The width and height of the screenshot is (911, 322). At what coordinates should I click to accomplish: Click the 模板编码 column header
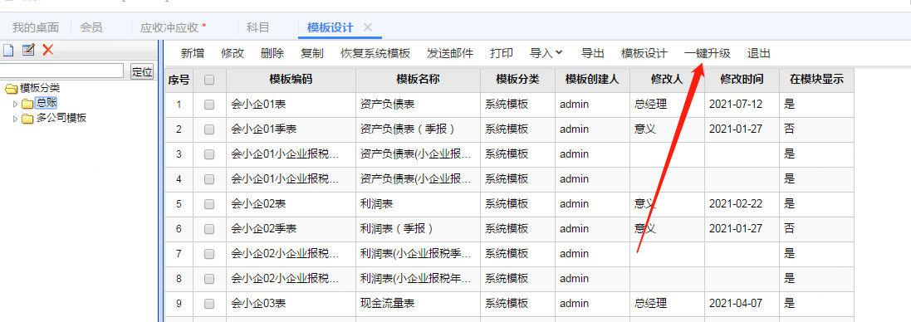point(291,80)
